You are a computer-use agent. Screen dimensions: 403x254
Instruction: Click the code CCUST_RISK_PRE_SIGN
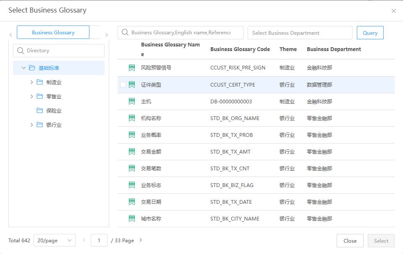(x=238, y=68)
